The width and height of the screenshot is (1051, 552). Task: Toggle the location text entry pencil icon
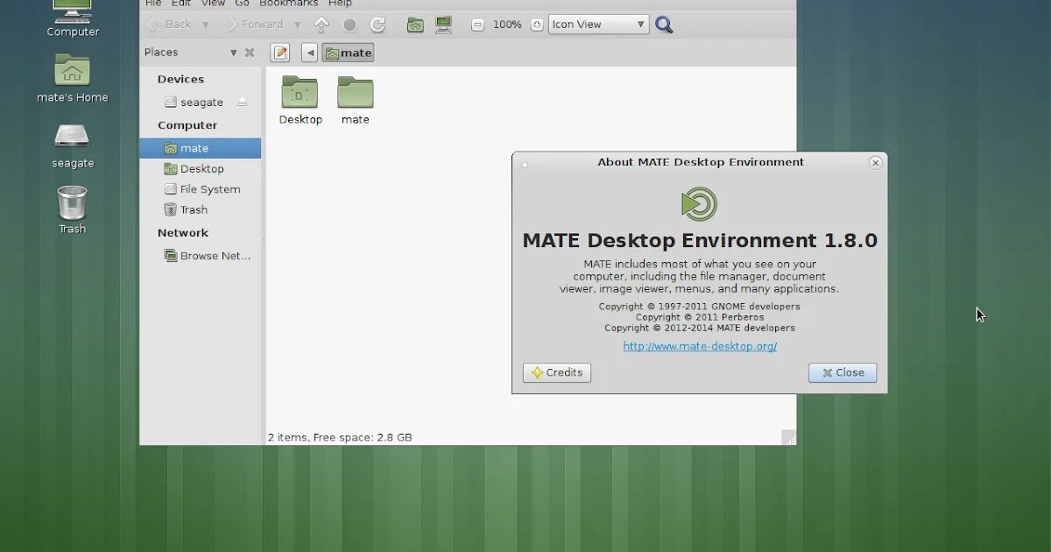point(279,53)
